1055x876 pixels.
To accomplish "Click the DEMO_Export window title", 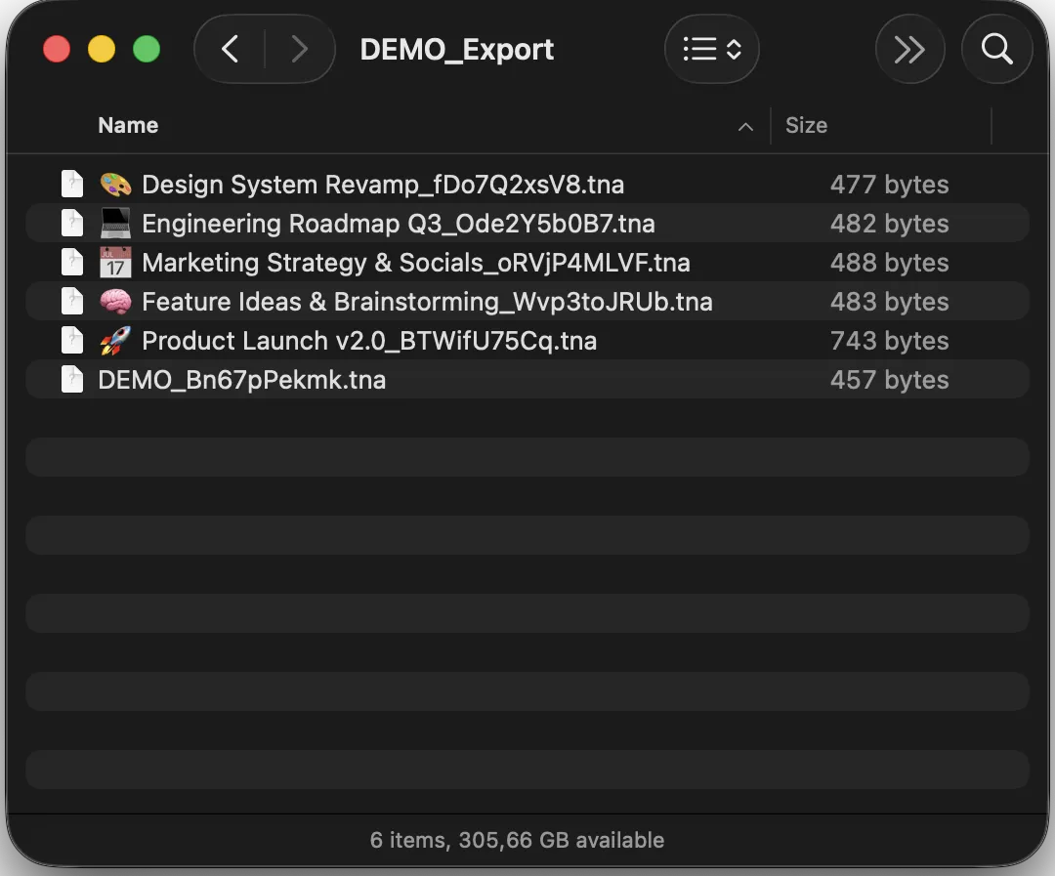I will [x=457, y=50].
